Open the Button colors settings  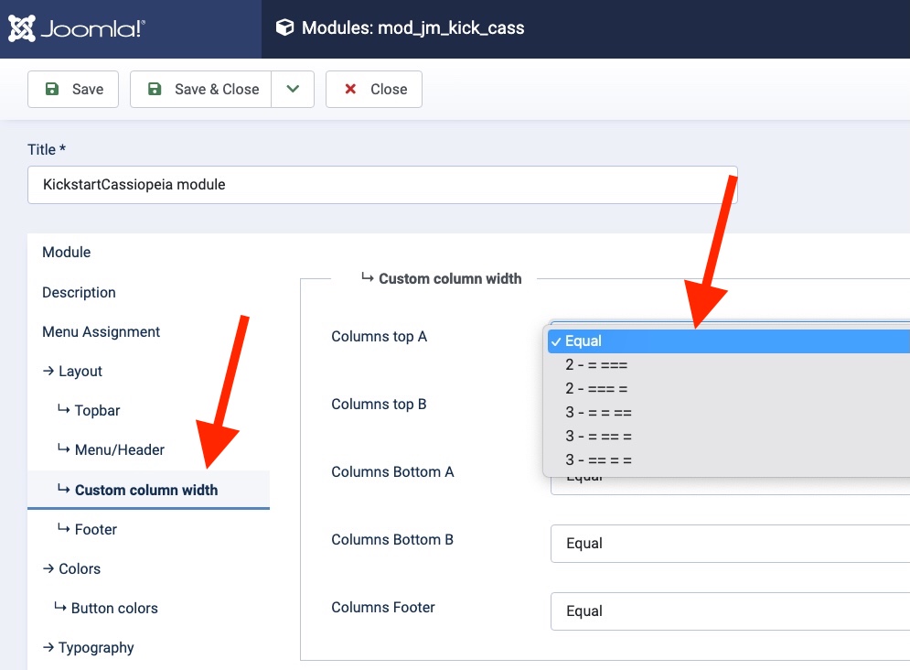pos(113,608)
